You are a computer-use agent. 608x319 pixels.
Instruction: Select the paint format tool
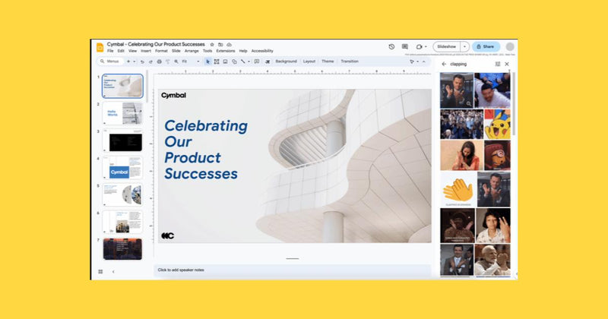point(167,62)
